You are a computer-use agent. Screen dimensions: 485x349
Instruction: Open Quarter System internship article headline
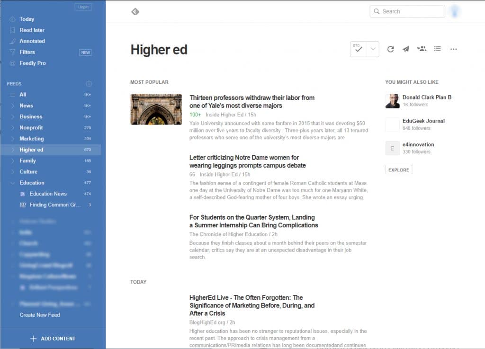pyautogui.click(x=254, y=221)
